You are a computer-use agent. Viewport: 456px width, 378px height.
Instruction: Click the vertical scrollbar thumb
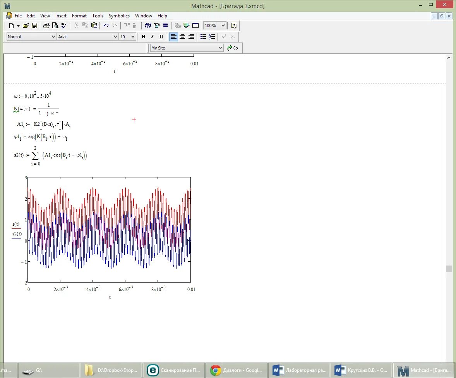pyautogui.click(x=449, y=269)
